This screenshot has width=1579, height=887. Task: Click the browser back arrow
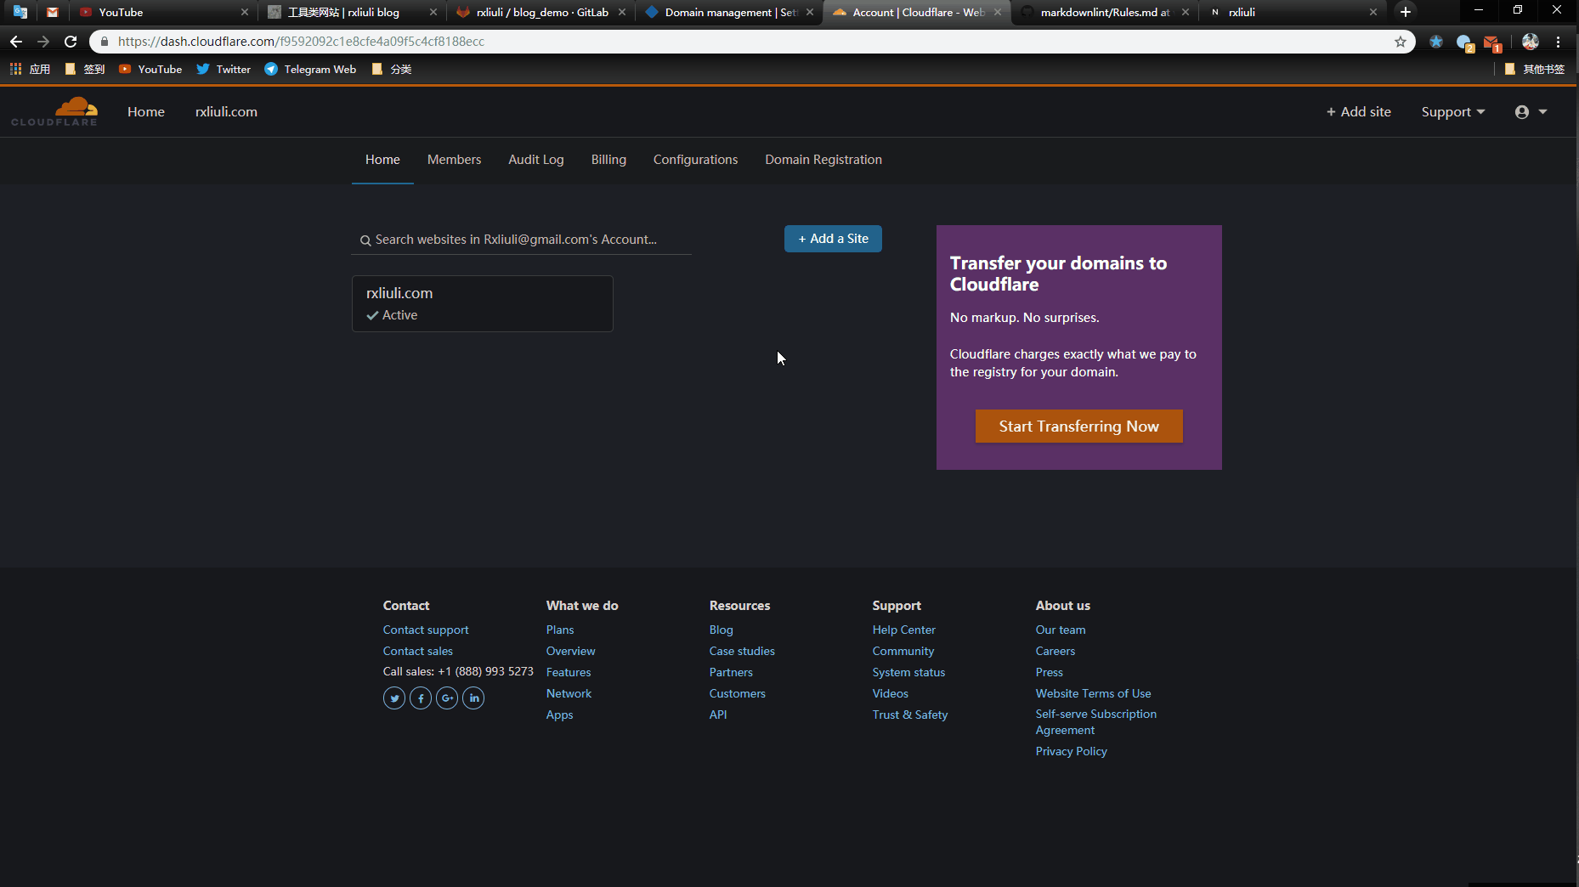(x=16, y=42)
